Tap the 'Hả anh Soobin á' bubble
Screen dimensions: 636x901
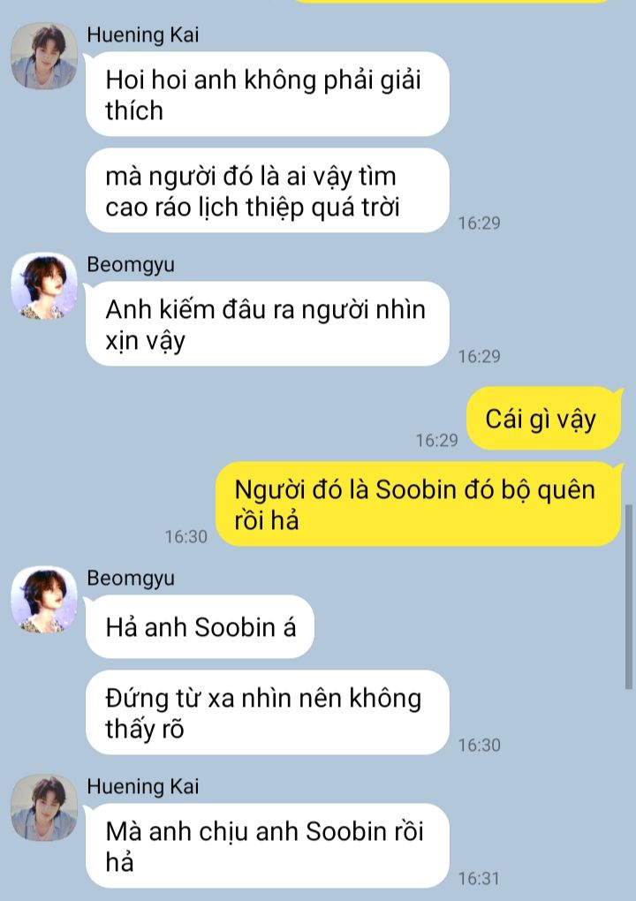[x=200, y=627]
